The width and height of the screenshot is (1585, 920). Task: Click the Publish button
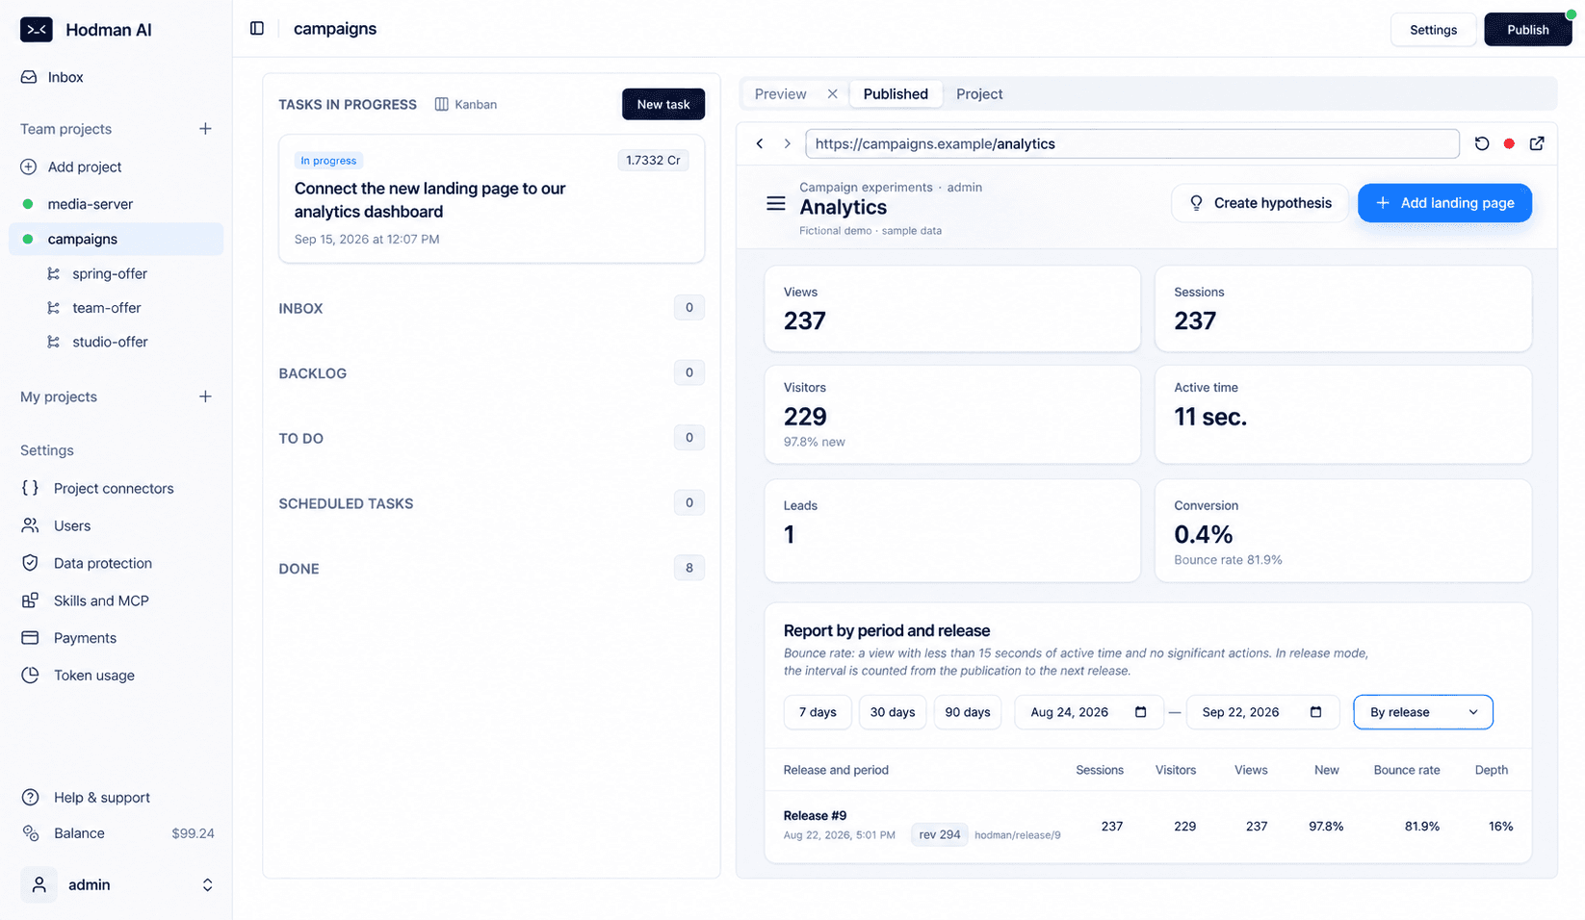click(1528, 30)
